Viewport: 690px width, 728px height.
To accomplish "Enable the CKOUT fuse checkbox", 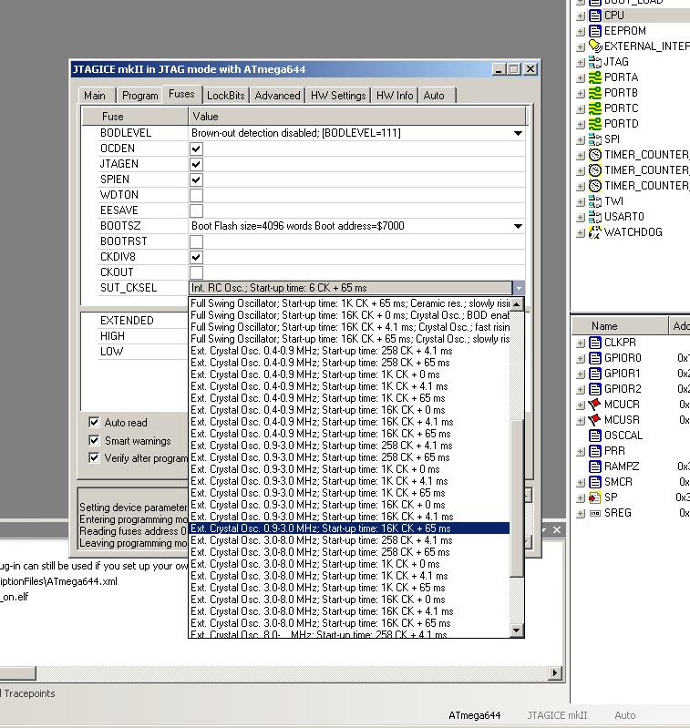I will coord(196,272).
